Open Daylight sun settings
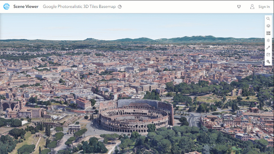The height and width of the screenshot is (154, 274). click(x=268, y=40)
